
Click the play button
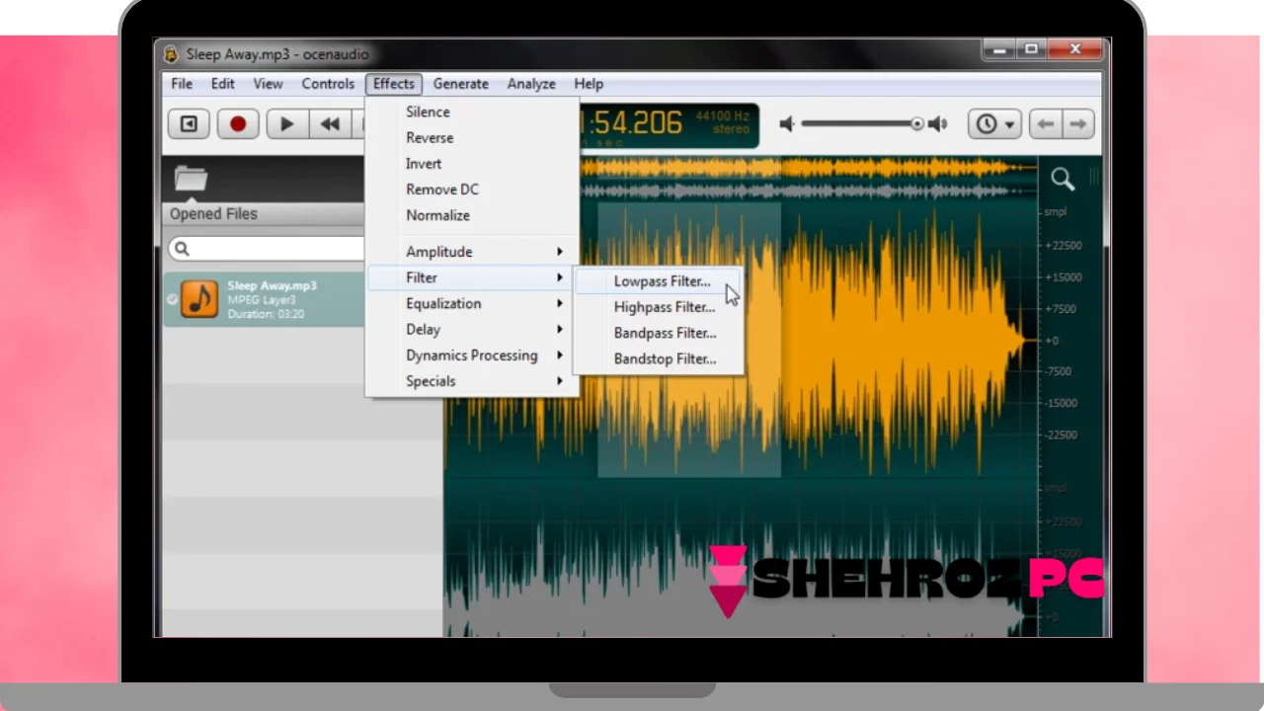point(287,124)
